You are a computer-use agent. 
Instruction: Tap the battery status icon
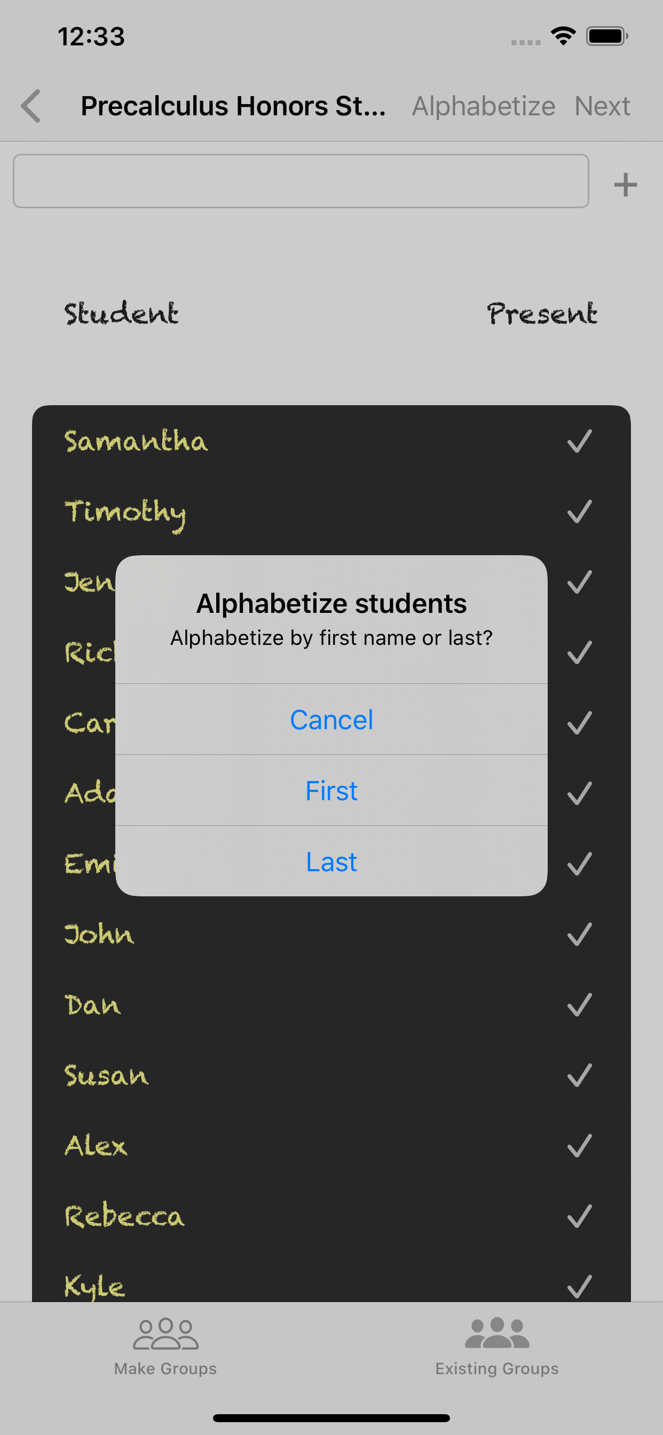[607, 36]
